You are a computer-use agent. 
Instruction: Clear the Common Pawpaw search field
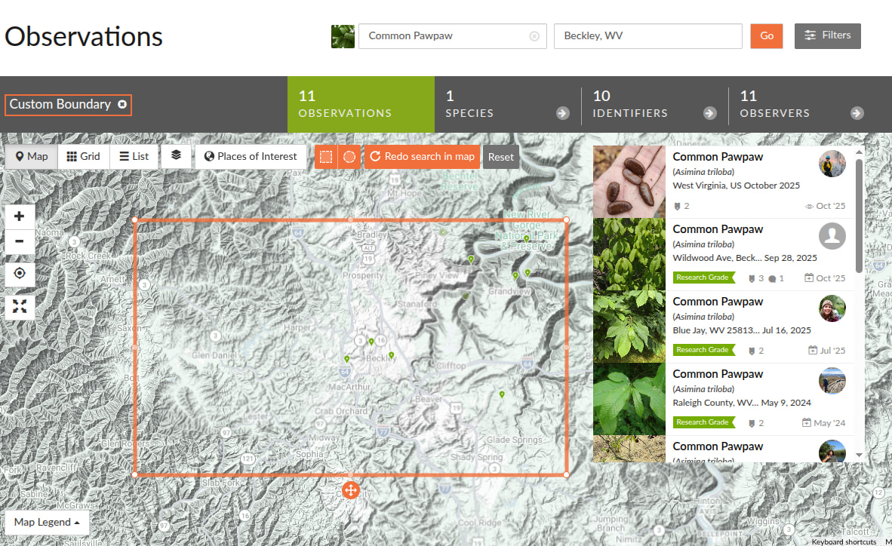tap(534, 36)
